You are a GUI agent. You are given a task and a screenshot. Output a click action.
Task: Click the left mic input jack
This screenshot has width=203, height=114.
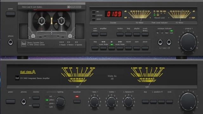coord(160,42)
